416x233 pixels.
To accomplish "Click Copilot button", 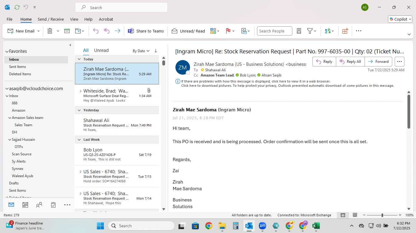I will [400, 19].
